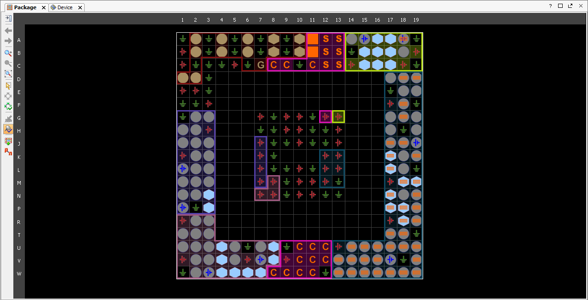Select the green-boxed pin at G13
Image resolution: width=588 pixels, height=300 pixels.
[338, 117]
